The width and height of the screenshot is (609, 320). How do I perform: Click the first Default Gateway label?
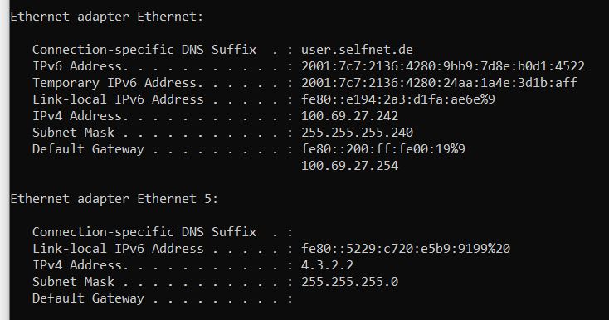pos(88,149)
